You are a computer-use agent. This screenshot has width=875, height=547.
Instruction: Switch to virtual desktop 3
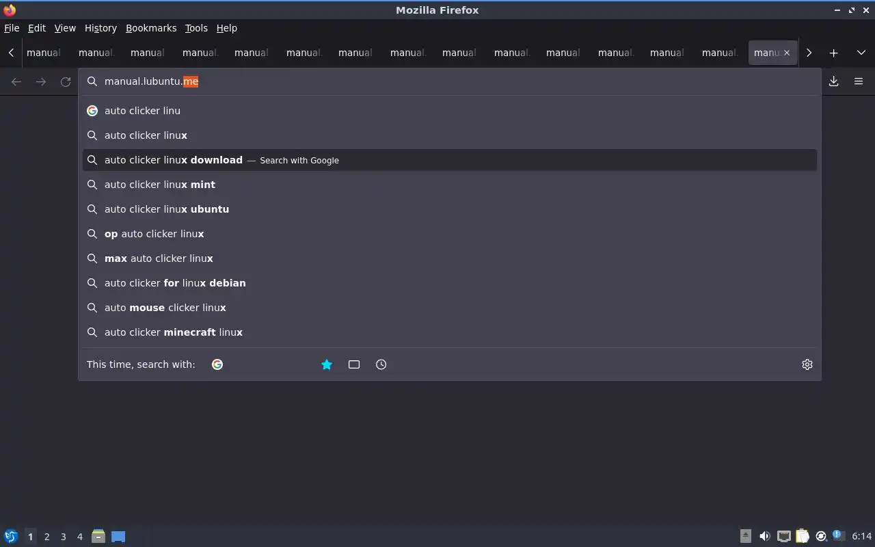click(63, 537)
